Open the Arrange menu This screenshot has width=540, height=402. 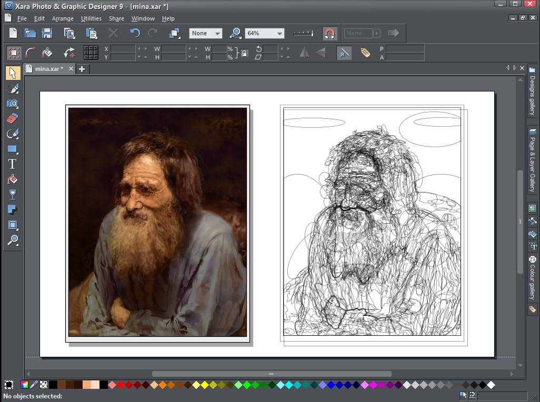coord(63,18)
